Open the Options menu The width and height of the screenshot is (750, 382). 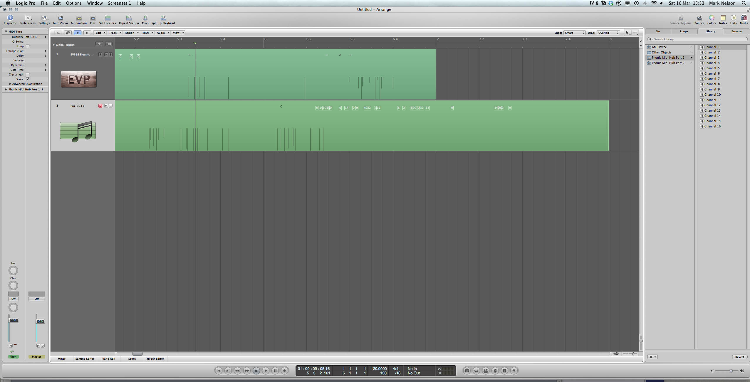click(74, 3)
